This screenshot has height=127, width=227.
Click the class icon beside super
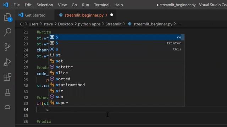click(x=52, y=103)
